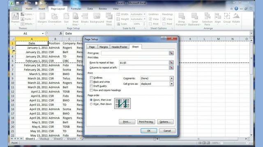Click the Options... button

click(165, 122)
